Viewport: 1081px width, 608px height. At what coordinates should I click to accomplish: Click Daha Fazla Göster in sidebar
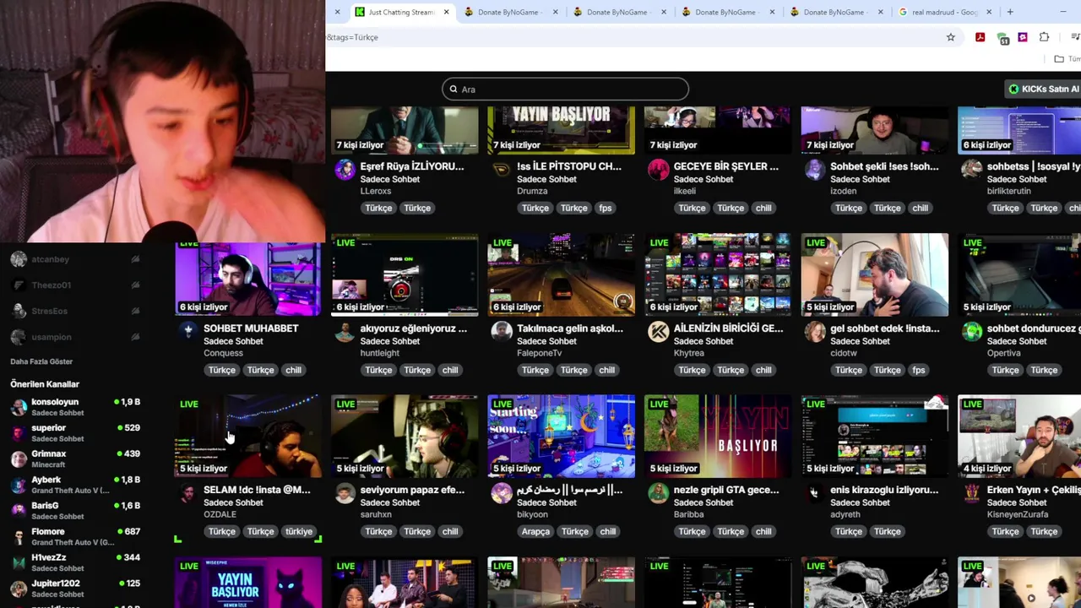pyautogui.click(x=41, y=361)
